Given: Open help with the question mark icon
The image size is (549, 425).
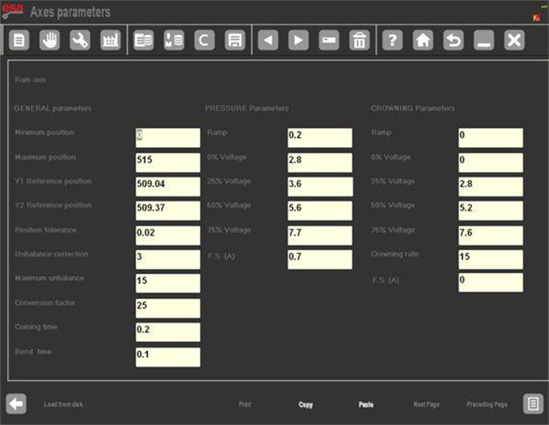Looking at the screenshot, I should point(392,40).
